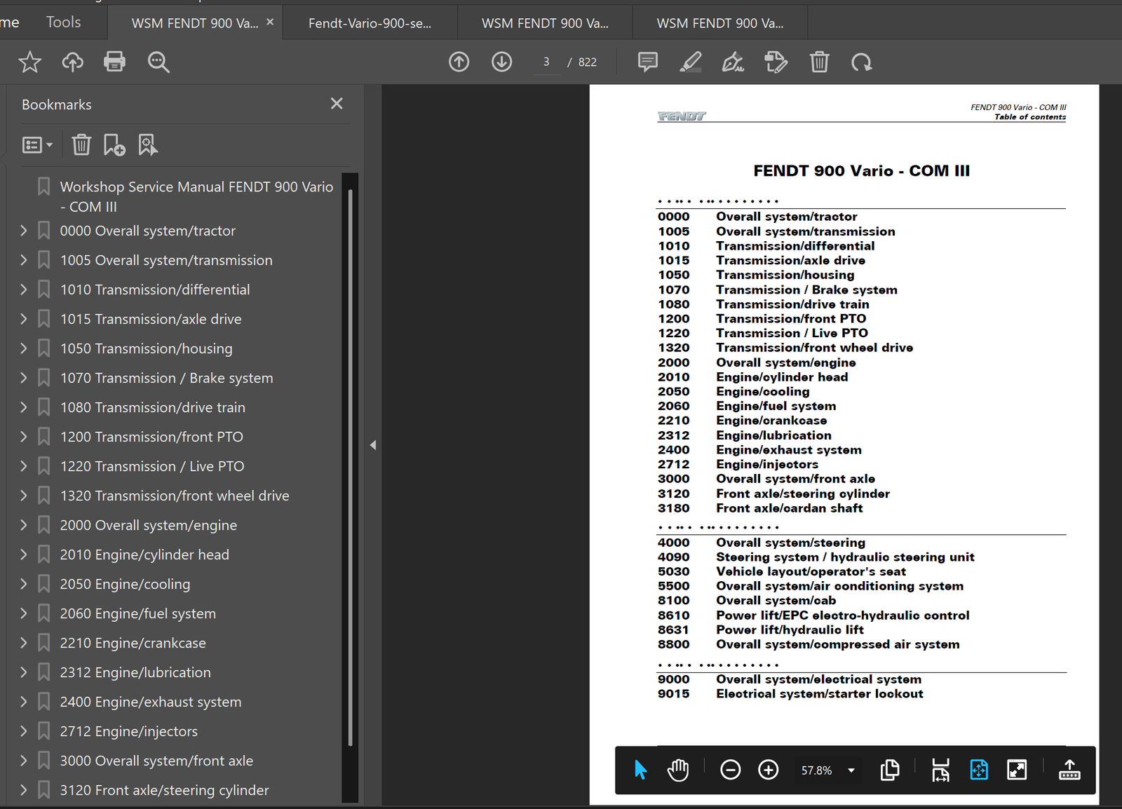Go to previous page with up arrow
The width and height of the screenshot is (1122, 809).
coord(459,62)
